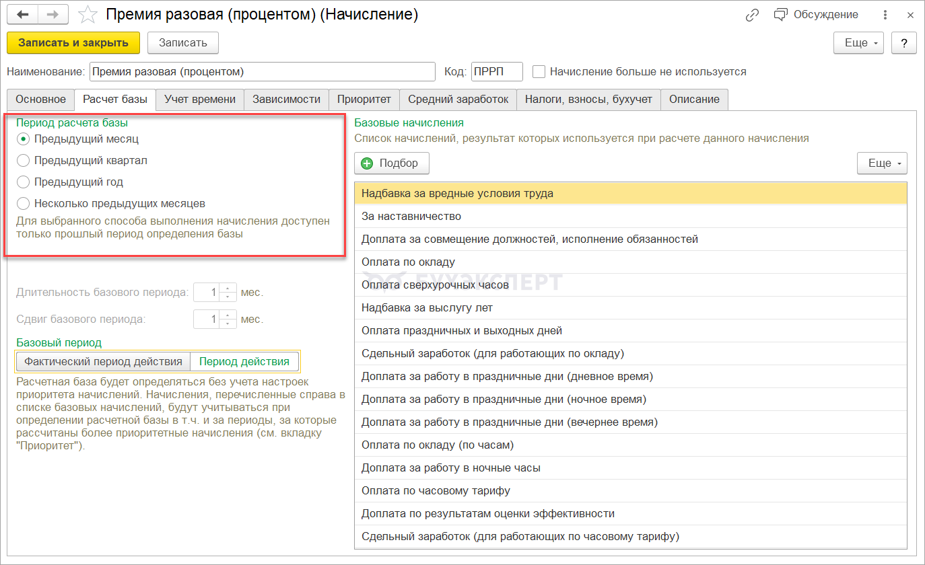Click the back navigation arrow
The width and height of the screenshot is (925, 565).
22,15
